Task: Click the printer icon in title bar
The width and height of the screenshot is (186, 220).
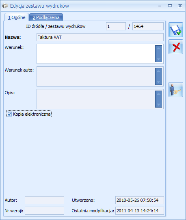Action: point(5,6)
